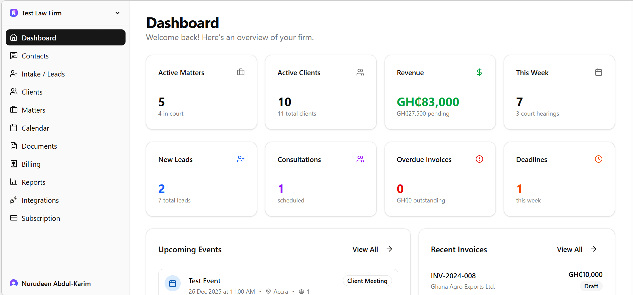Expand the Test Law Firm dropdown chevron

point(118,13)
